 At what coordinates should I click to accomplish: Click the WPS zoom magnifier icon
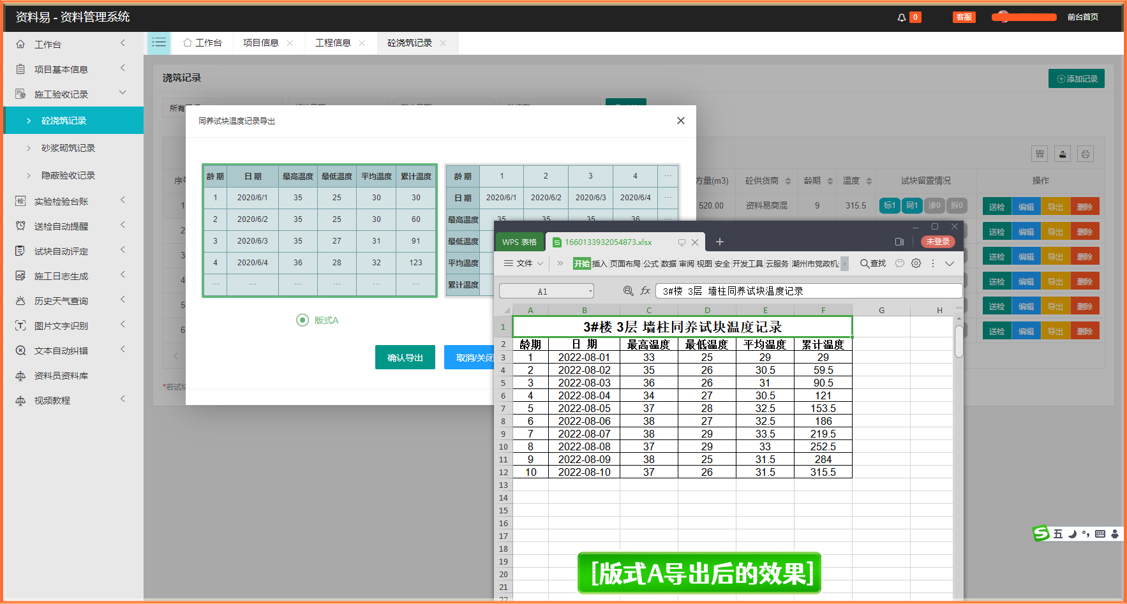[628, 291]
